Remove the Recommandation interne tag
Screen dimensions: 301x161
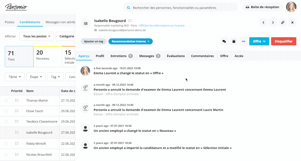click(148, 42)
